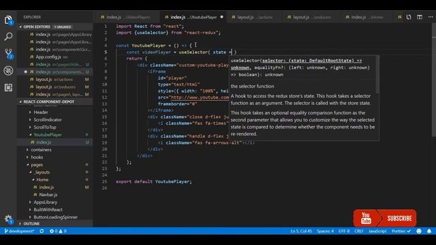Select JavaScript language mode
This screenshot has width=436, height=245.
377,231
